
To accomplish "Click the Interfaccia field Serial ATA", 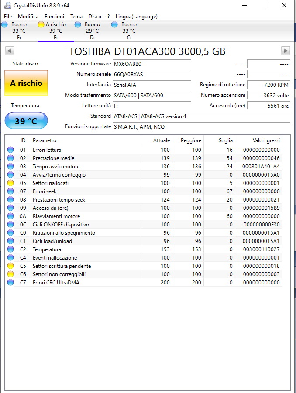I will pyautogui.click(x=152, y=85).
